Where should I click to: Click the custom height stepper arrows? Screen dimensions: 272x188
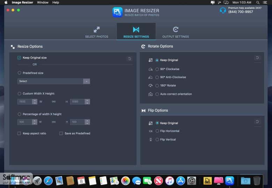click(87, 102)
